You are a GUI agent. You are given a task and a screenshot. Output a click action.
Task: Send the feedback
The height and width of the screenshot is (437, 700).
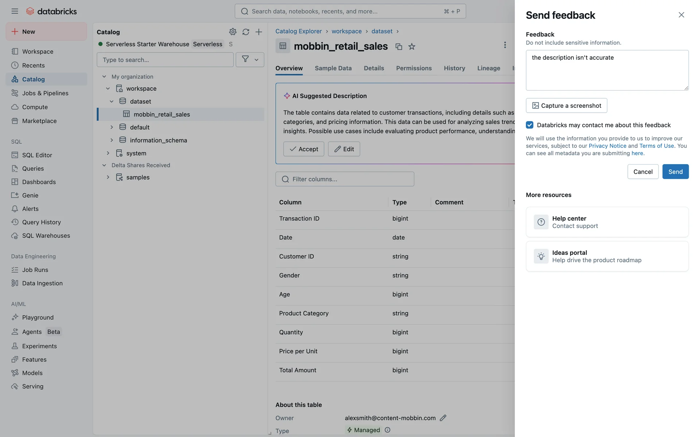(675, 172)
